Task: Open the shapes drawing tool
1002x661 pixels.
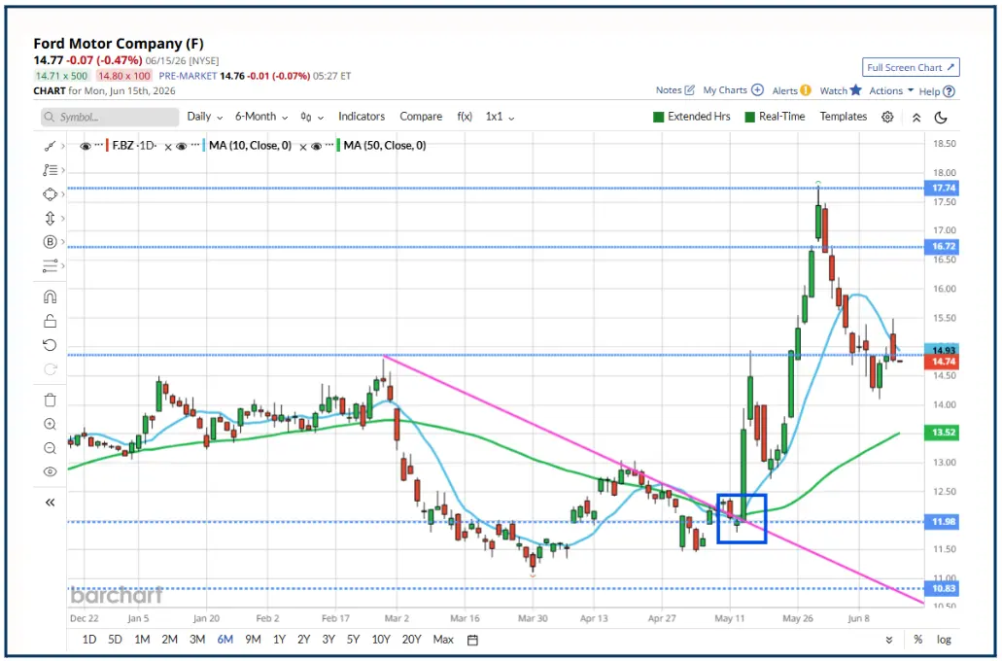Action: coord(50,194)
